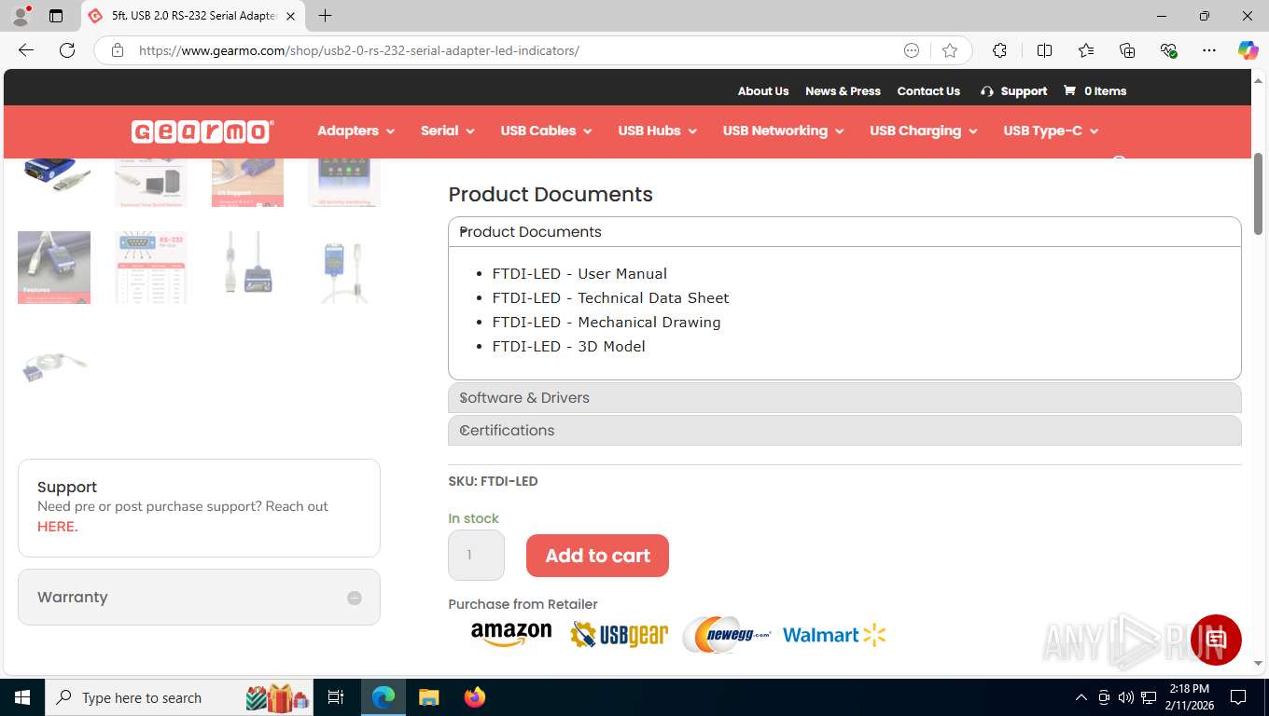Launch Firefox from the taskbar
1269x716 pixels.
click(x=475, y=697)
